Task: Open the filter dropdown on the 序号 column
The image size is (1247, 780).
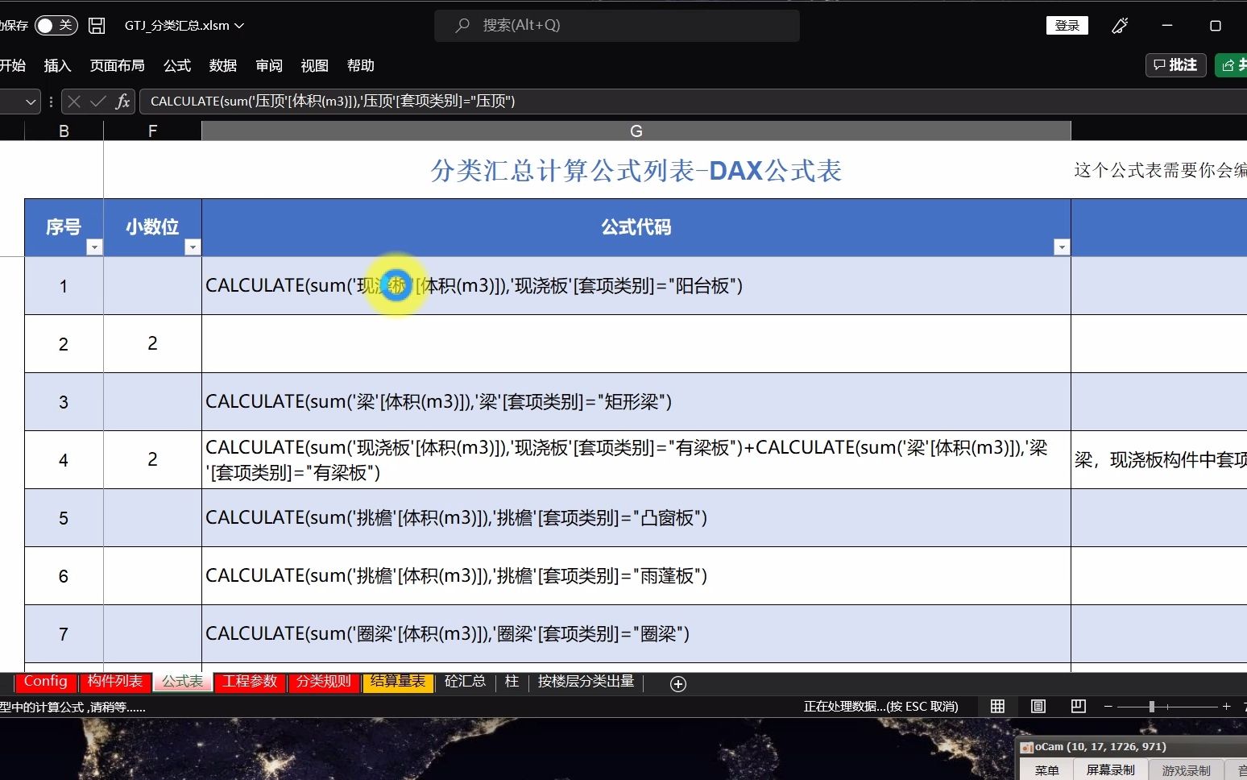Action: coord(94,247)
